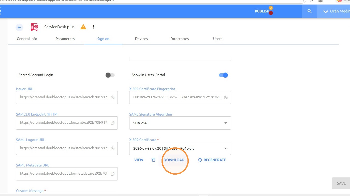Click the Shared Account Login label

[x=36, y=75]
